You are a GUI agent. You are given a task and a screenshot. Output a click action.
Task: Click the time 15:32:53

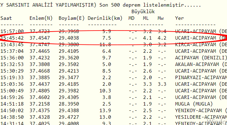(x=12, y=64)
